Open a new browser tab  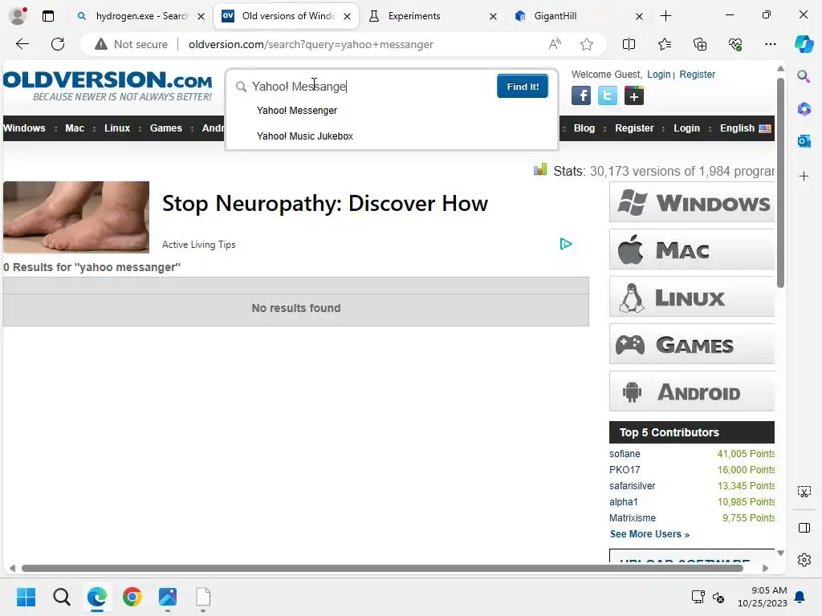(665, 16)
